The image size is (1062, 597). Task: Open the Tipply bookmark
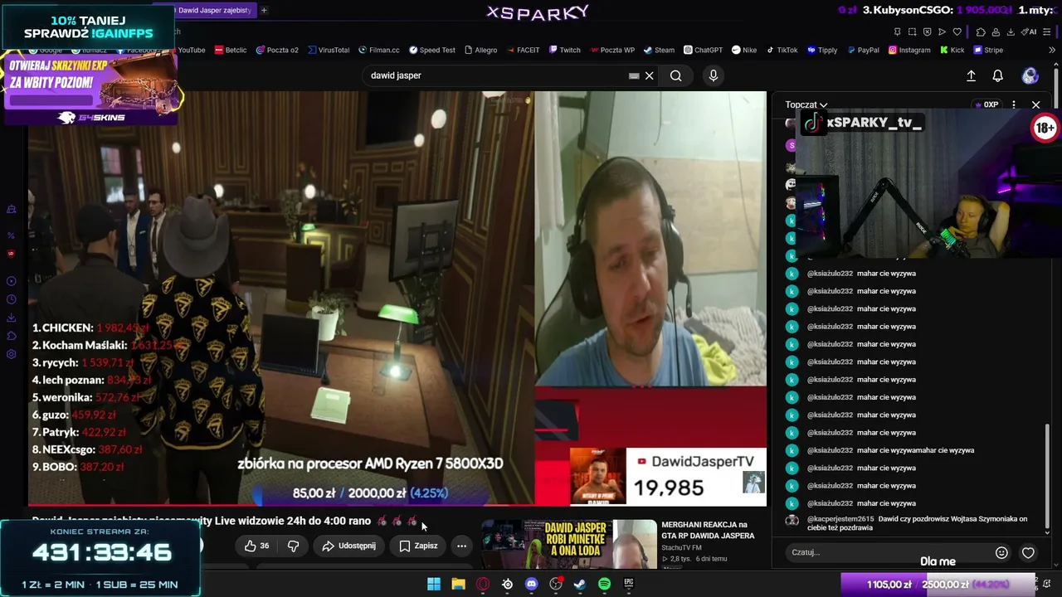822,50
